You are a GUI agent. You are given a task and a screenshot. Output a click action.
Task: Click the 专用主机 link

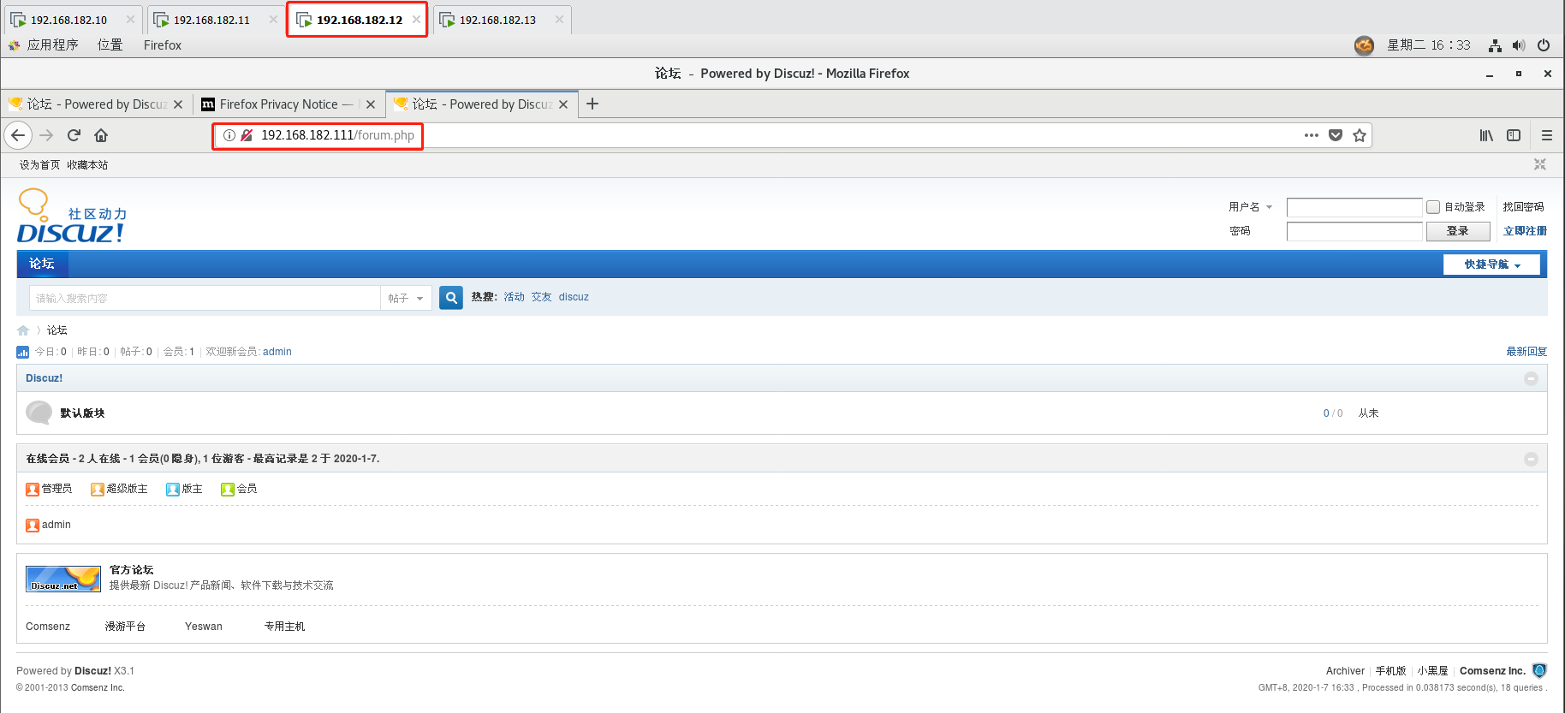(x=284, y=627)
